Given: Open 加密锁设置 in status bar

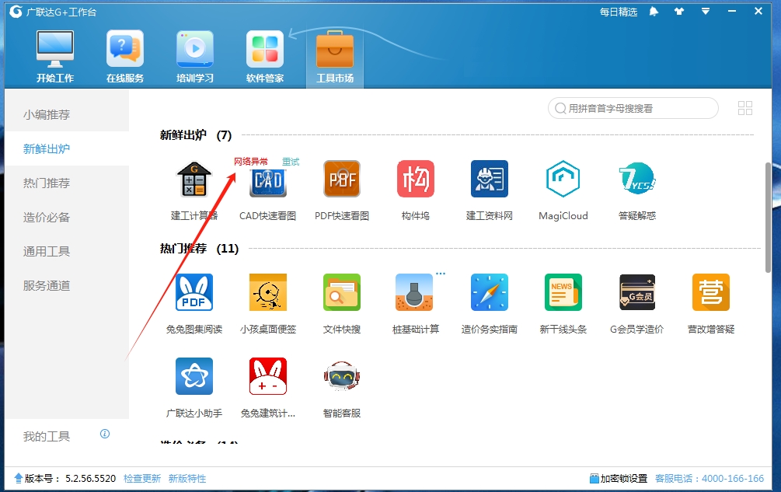Looking at the screenshot, I should 618,479.
